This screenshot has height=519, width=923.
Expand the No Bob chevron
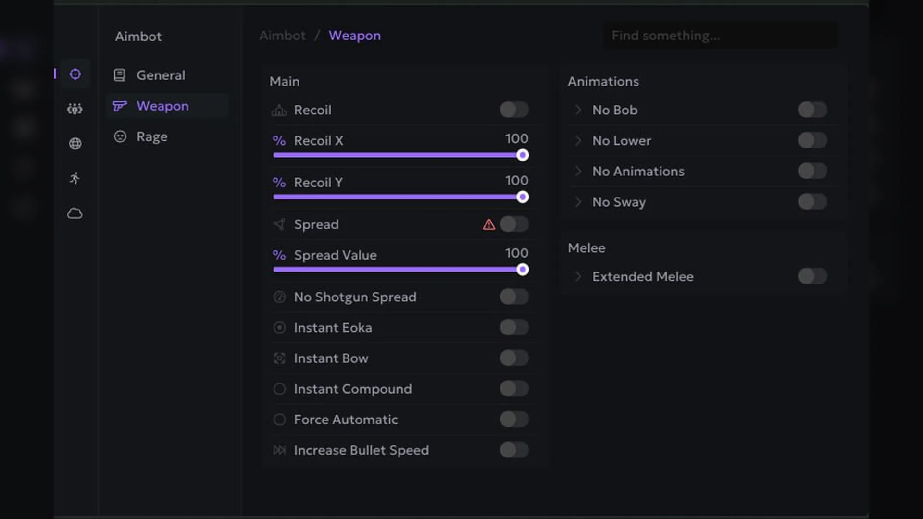[578, 110]
